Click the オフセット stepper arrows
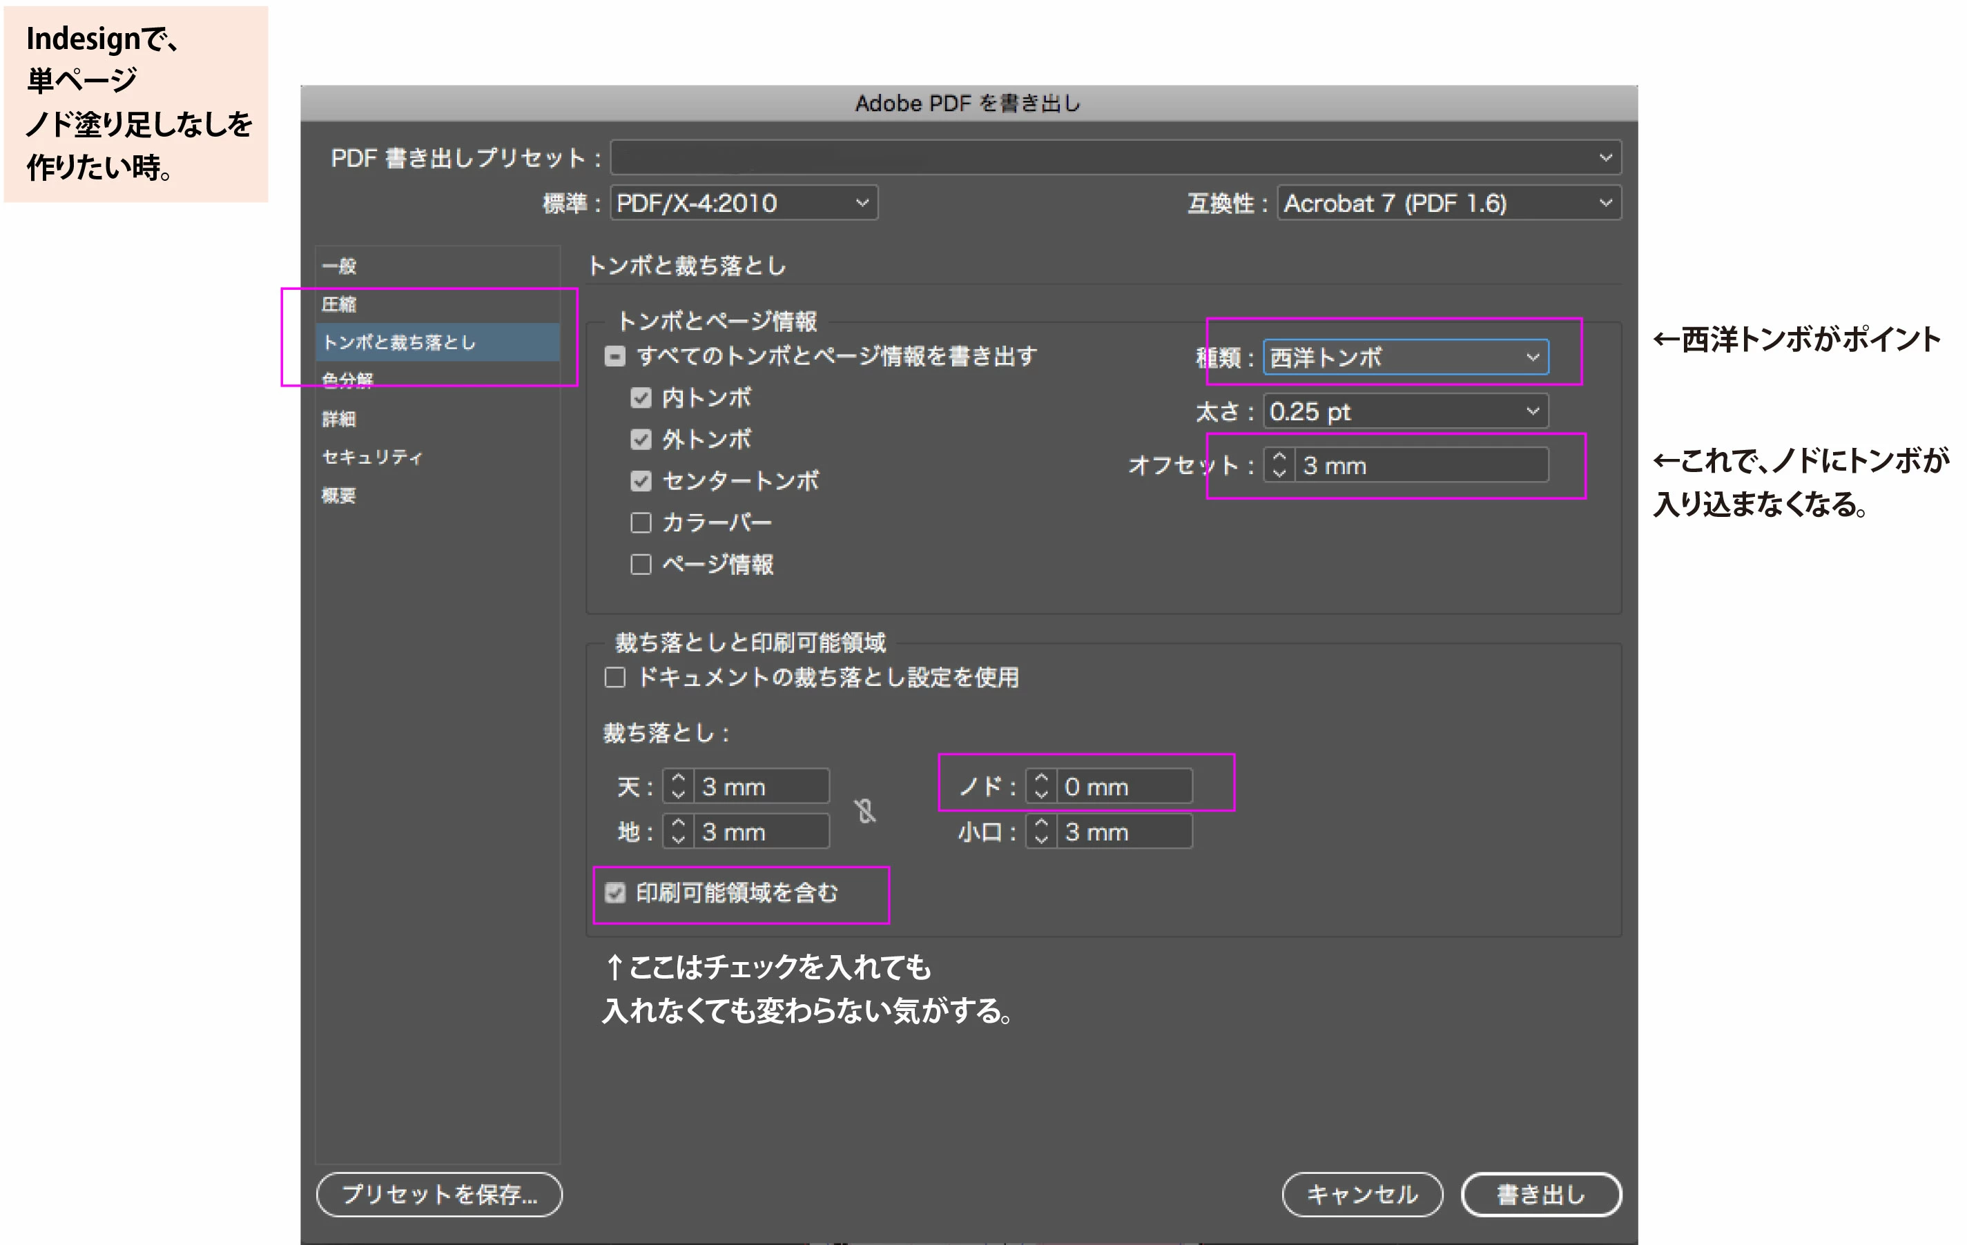This screenshot has width=1967, height=1245. 1279,465
